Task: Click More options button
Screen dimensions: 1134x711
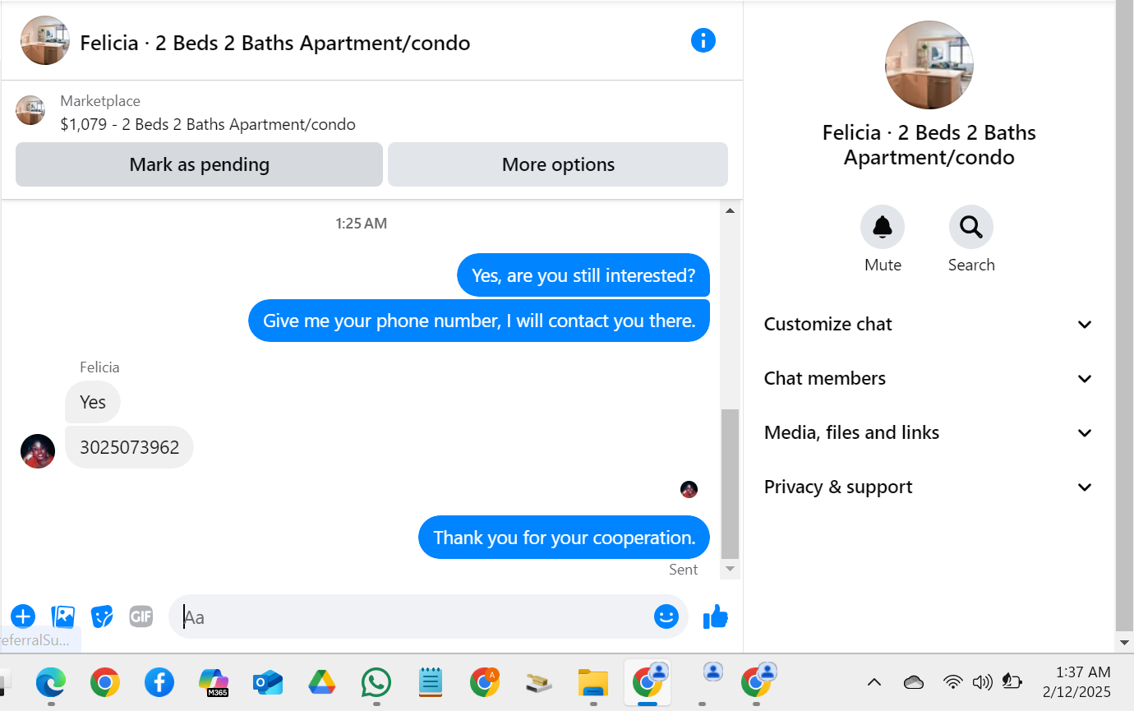Action: 558,164
